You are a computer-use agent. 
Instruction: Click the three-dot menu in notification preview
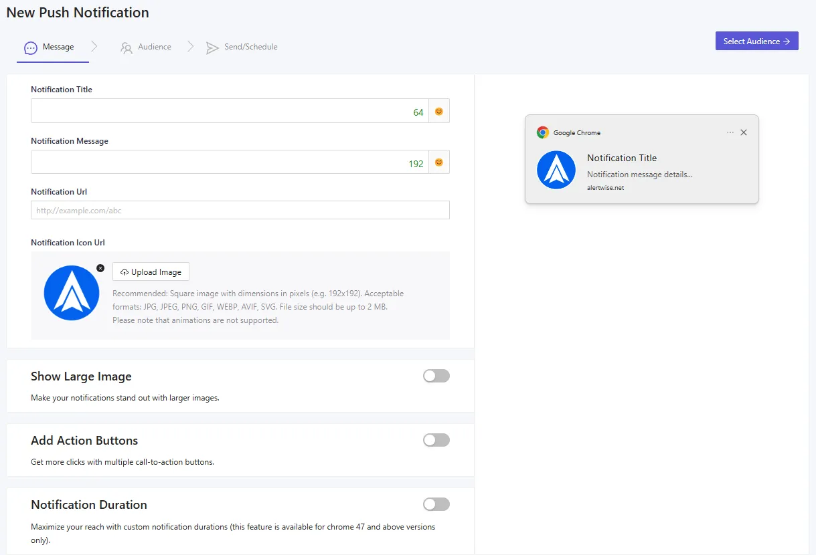click(x=730, y=132)
